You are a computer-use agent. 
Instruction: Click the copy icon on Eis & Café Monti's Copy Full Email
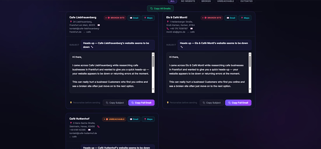pos(229,103)
